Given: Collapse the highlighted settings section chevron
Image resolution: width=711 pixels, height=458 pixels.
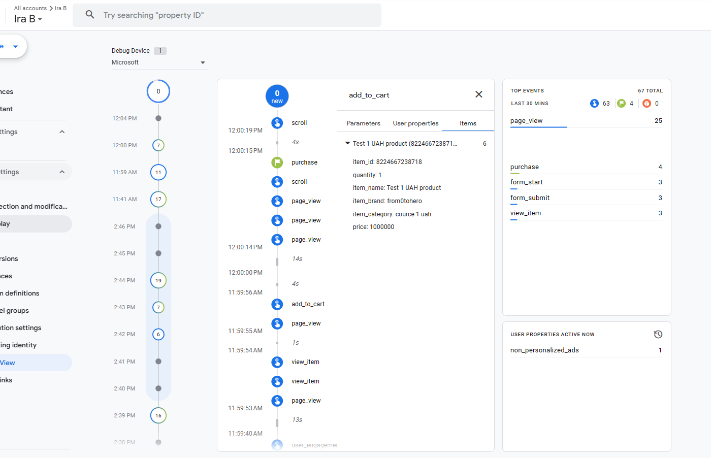Looking at the screenshot, I should [62, 172].
